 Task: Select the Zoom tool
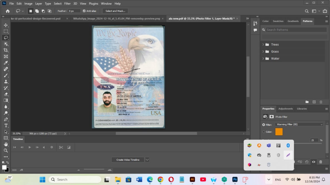(x=6, y=151)
